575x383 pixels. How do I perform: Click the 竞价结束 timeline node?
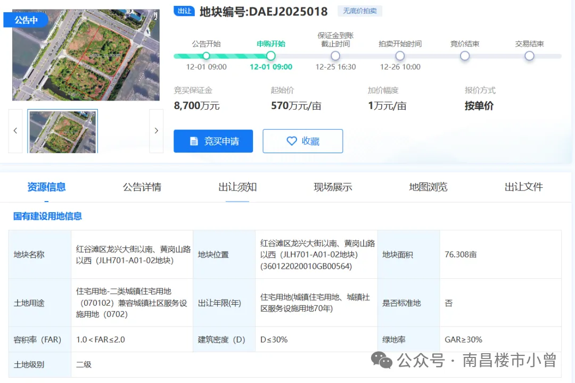point(465,56)
